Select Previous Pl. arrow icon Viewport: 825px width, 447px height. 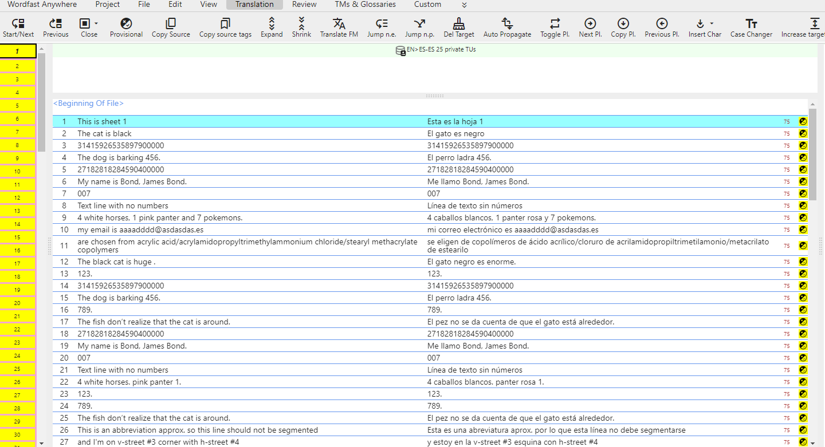point(662,23)
